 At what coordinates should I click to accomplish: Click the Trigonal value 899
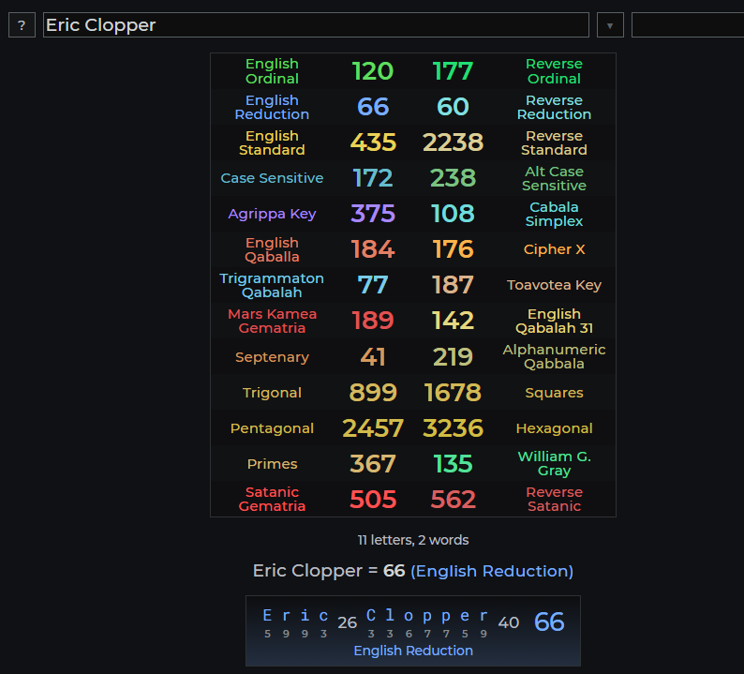373,392
